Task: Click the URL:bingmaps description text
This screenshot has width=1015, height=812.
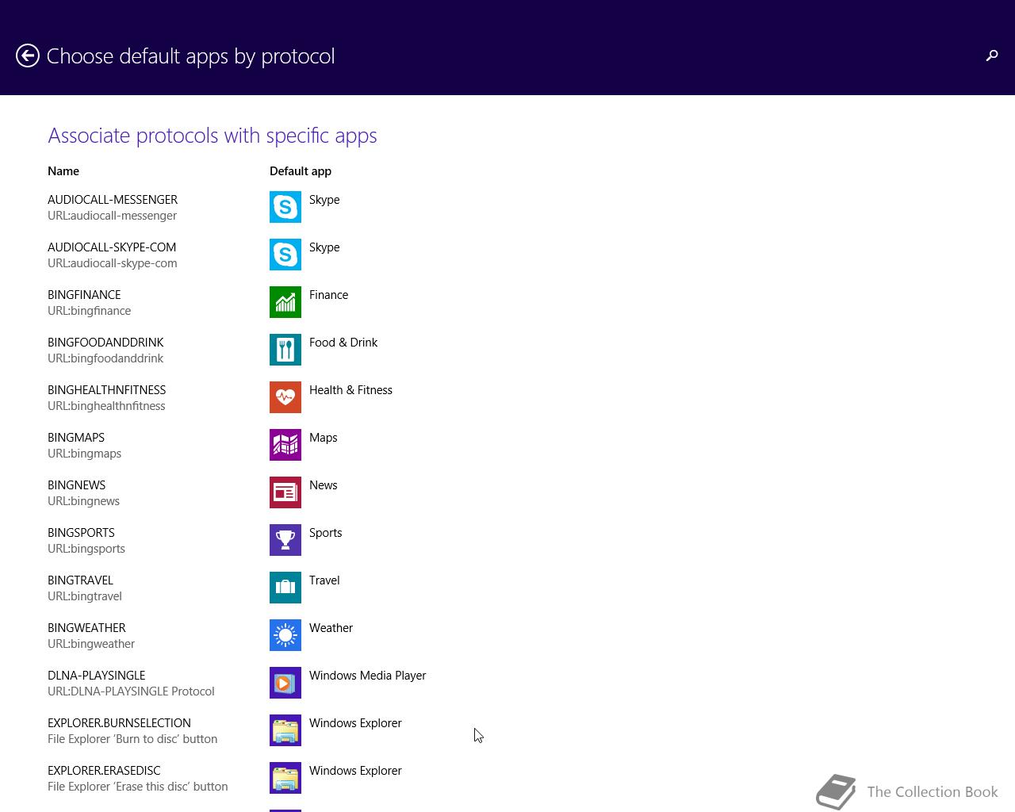Action: (84, 454)
